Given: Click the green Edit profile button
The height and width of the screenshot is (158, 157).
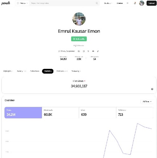Looking at the screenshot, I should click(x=79, y=39).
